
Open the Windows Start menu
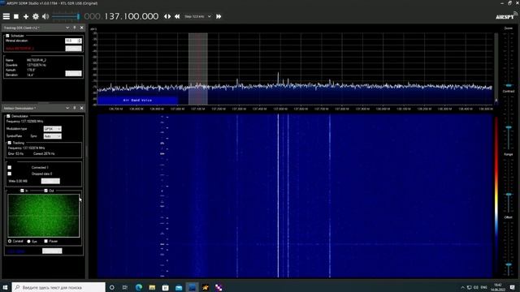[5, 287]
